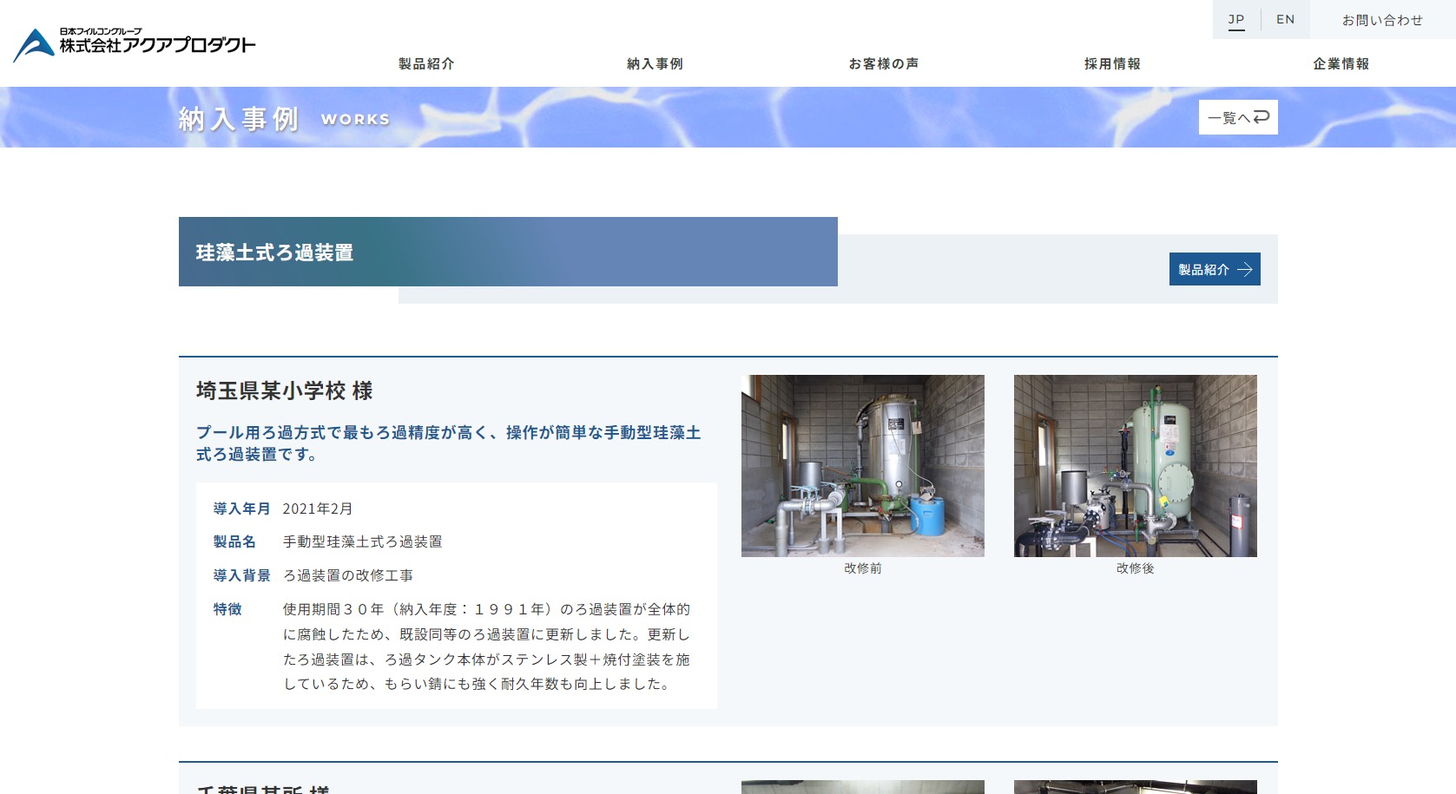1456x794 pixels.
Task: View the 改修後 equipment photo
Action: pyautogui.click(x=1135, y=466)
